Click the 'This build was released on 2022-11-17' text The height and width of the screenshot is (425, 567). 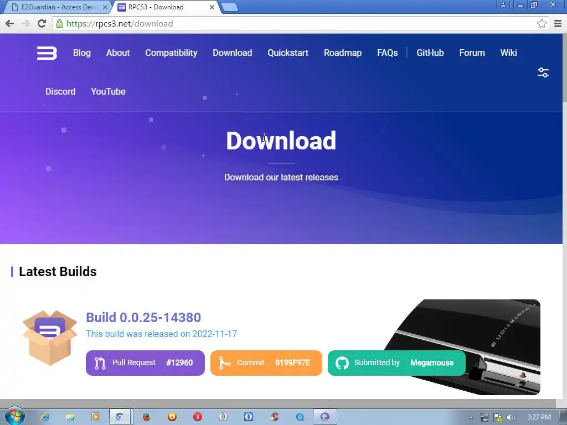161,334
